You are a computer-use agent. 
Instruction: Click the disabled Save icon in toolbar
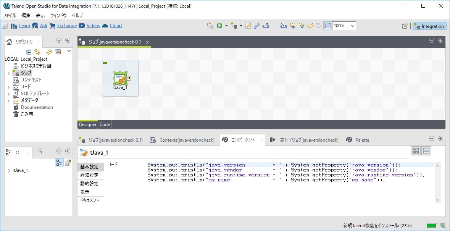(5, 26)
